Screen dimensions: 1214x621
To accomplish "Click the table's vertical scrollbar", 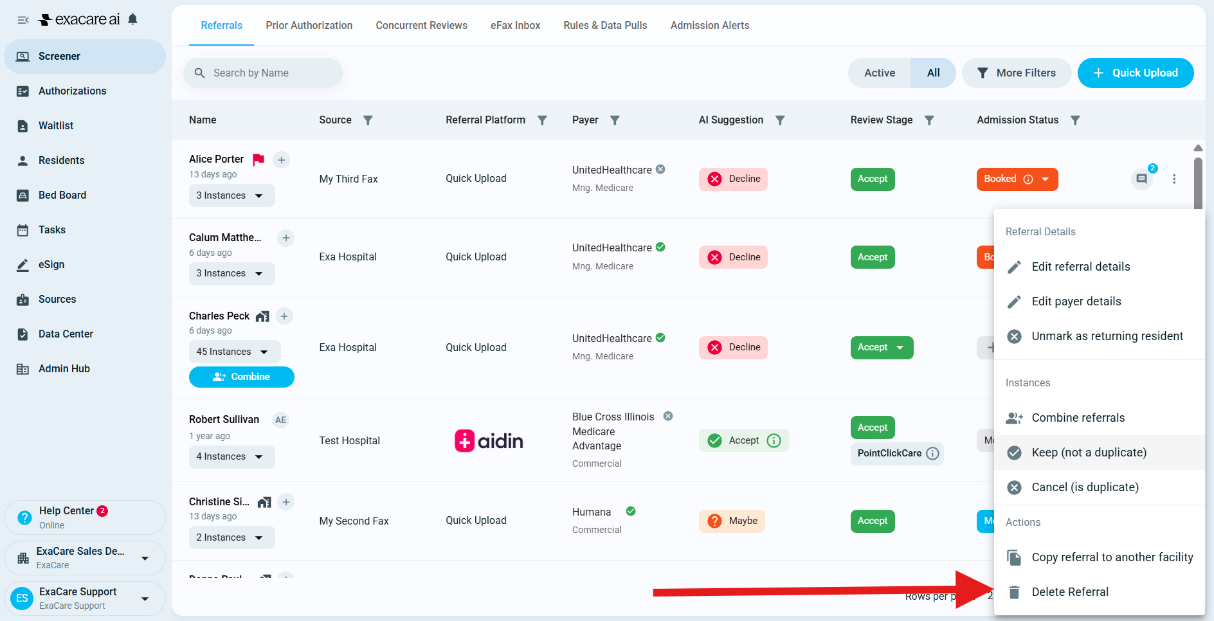I will 1198,183.
